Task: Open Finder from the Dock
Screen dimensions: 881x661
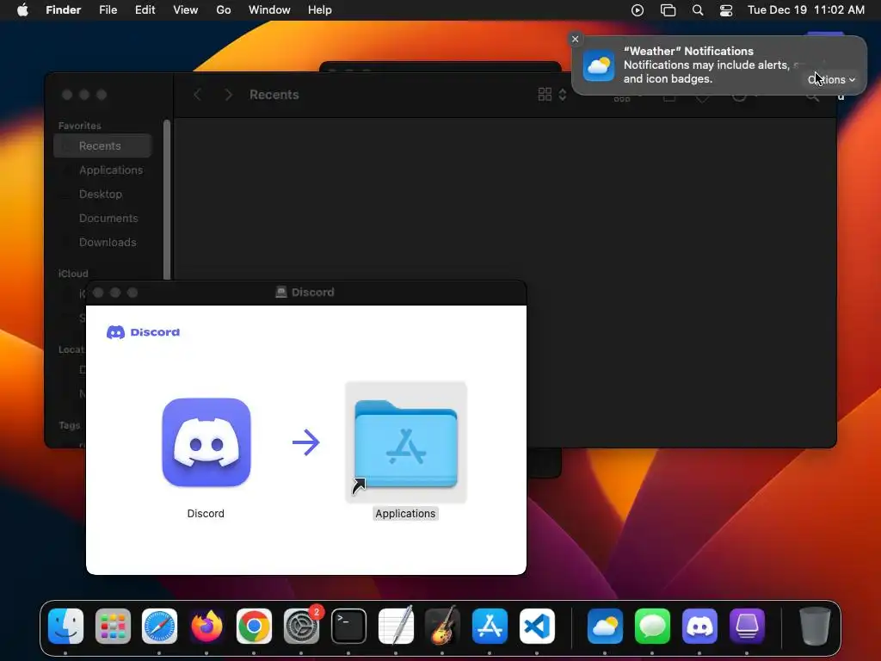Action: (65, 626)
